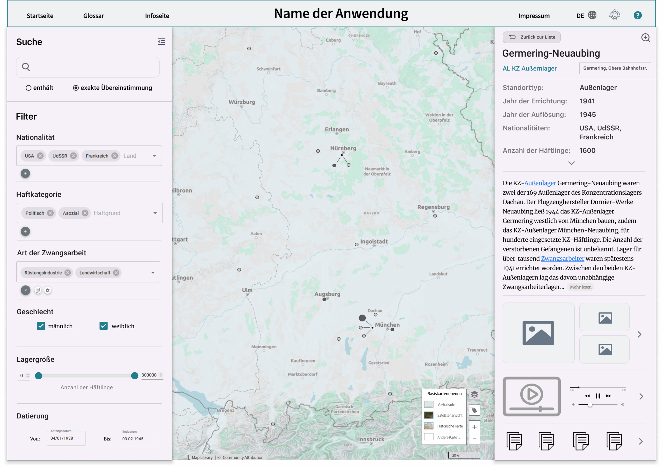Click 'Zurück zur Liste' button
The image size is (663, 467).
pyautogui.click(x=531, y=37)
